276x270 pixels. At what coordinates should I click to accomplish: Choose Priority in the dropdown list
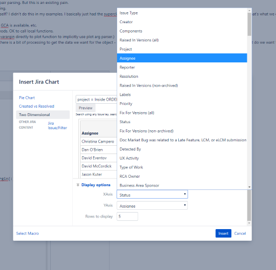(182, 104)
